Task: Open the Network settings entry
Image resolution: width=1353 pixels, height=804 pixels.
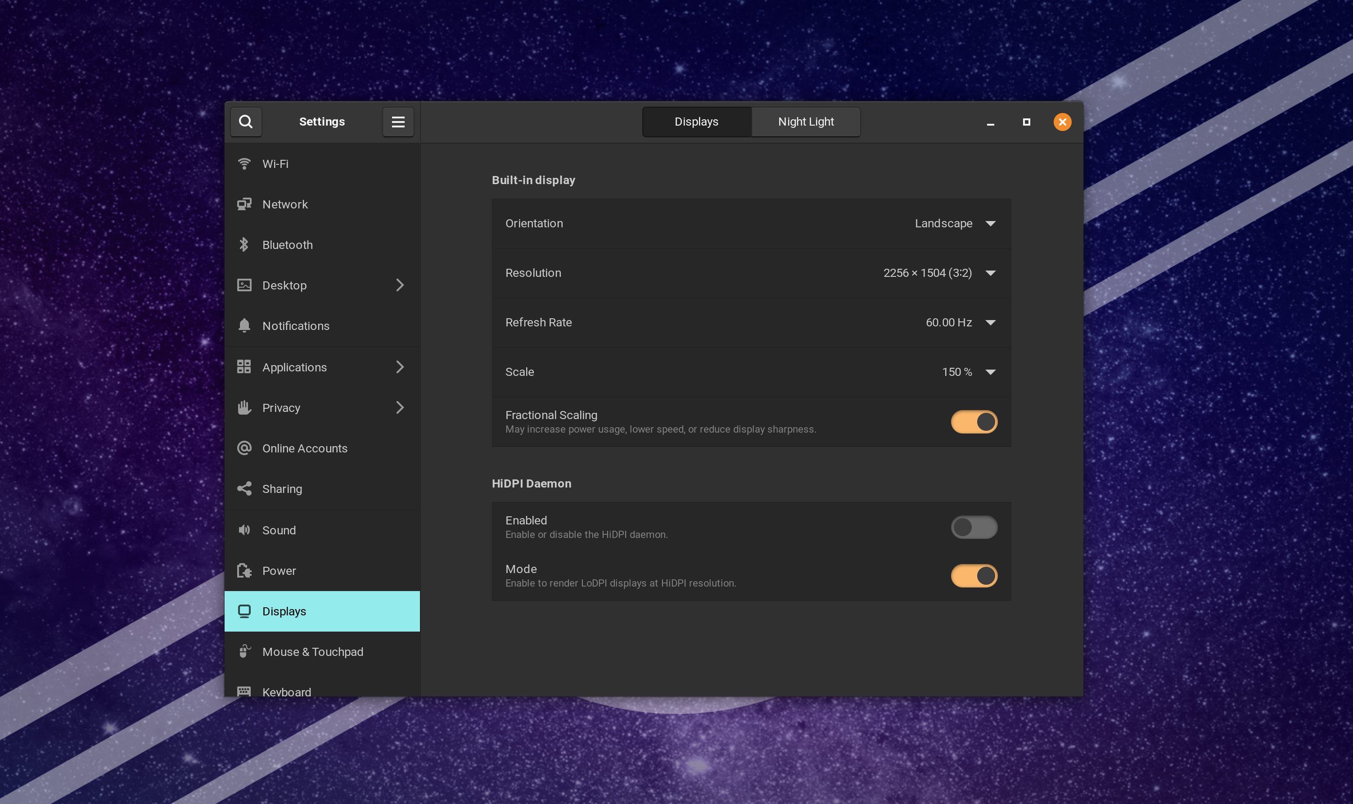Action: point(285,204)
